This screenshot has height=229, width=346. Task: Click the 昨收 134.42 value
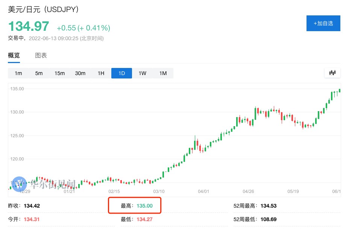(x=32, y=206)
